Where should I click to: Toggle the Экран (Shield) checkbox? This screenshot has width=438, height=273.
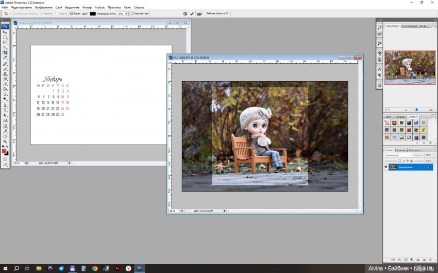(72, 14)
